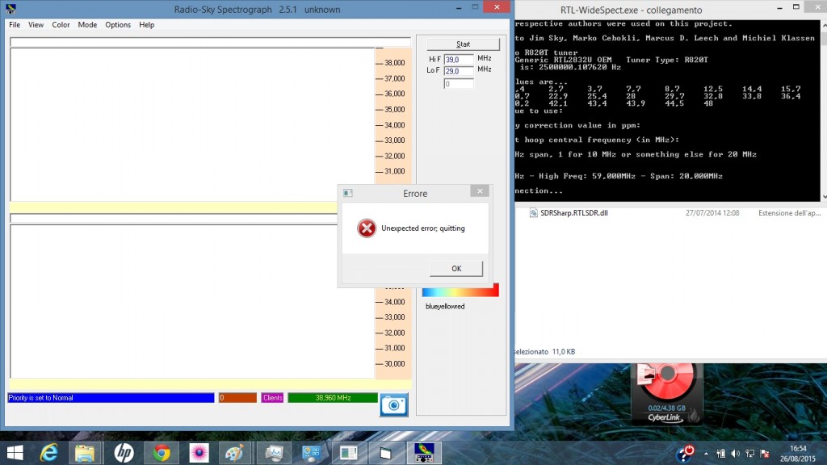Click OK in the Errore dialog
Viewport: 827px width, 465px height.
[455, 268]
